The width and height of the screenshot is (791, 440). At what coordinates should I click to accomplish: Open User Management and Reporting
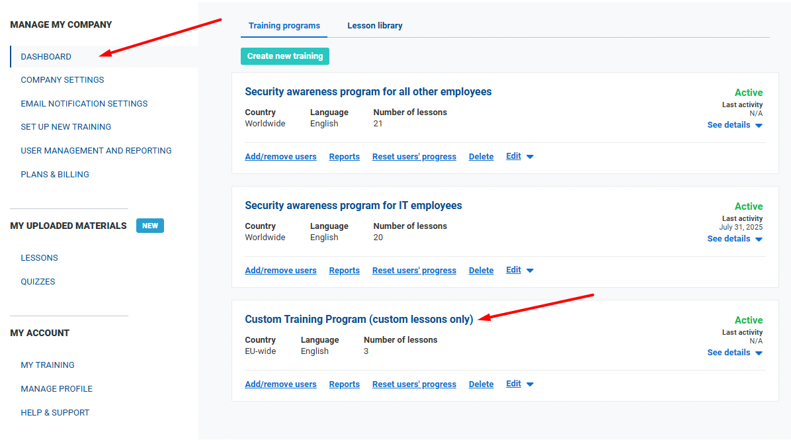(96, 151)
